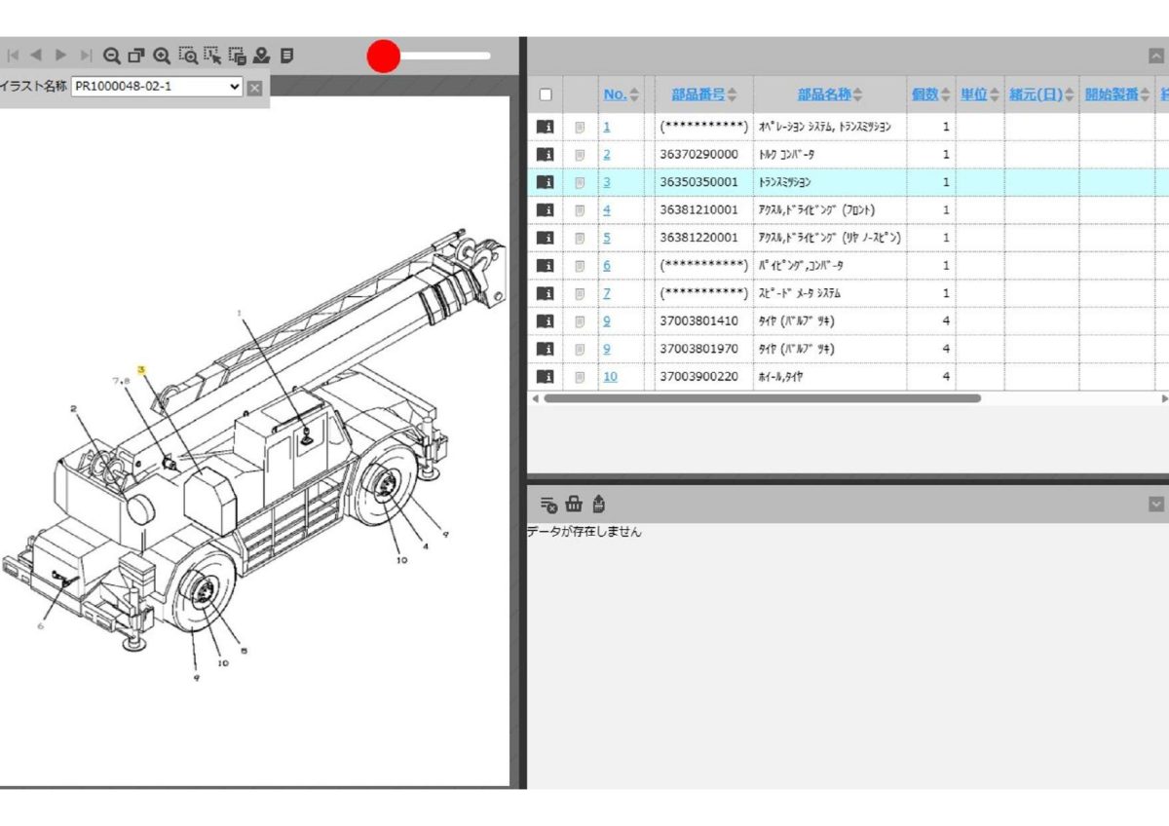Collapse the parts list panel with up chevron
Image resolution: width=1169 pixels, height=826 pixels.
pos(1156,56)
